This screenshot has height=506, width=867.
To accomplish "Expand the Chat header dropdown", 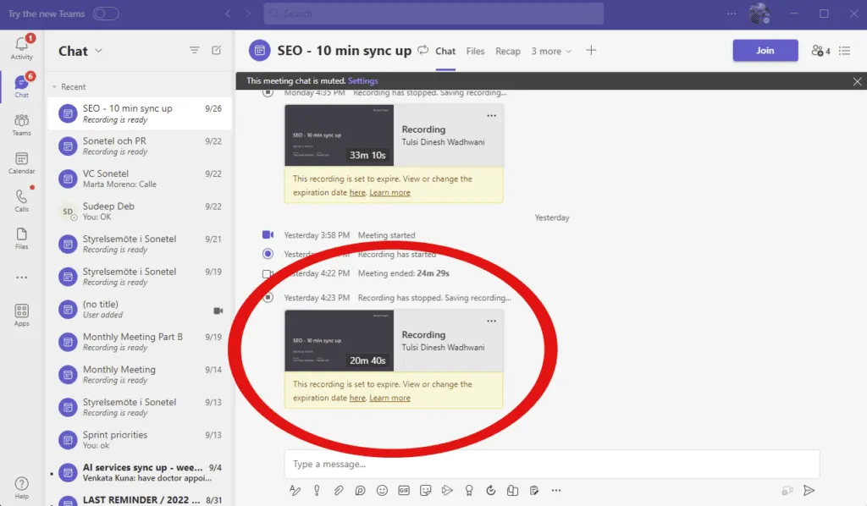I will 98,51.
